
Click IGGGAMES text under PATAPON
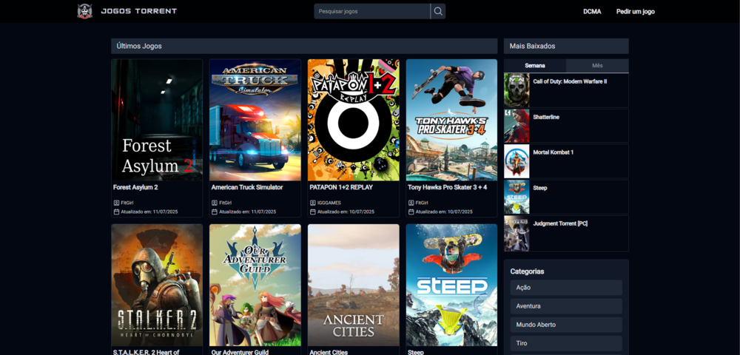[329, 203]
